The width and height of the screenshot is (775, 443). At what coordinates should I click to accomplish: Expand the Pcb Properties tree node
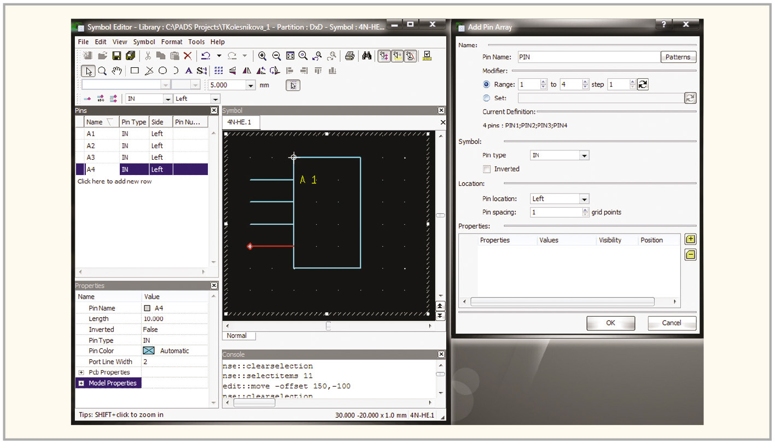pyautogui.click(x=81, y=372)
